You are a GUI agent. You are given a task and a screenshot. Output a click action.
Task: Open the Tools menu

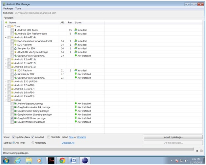click(18, 9)
